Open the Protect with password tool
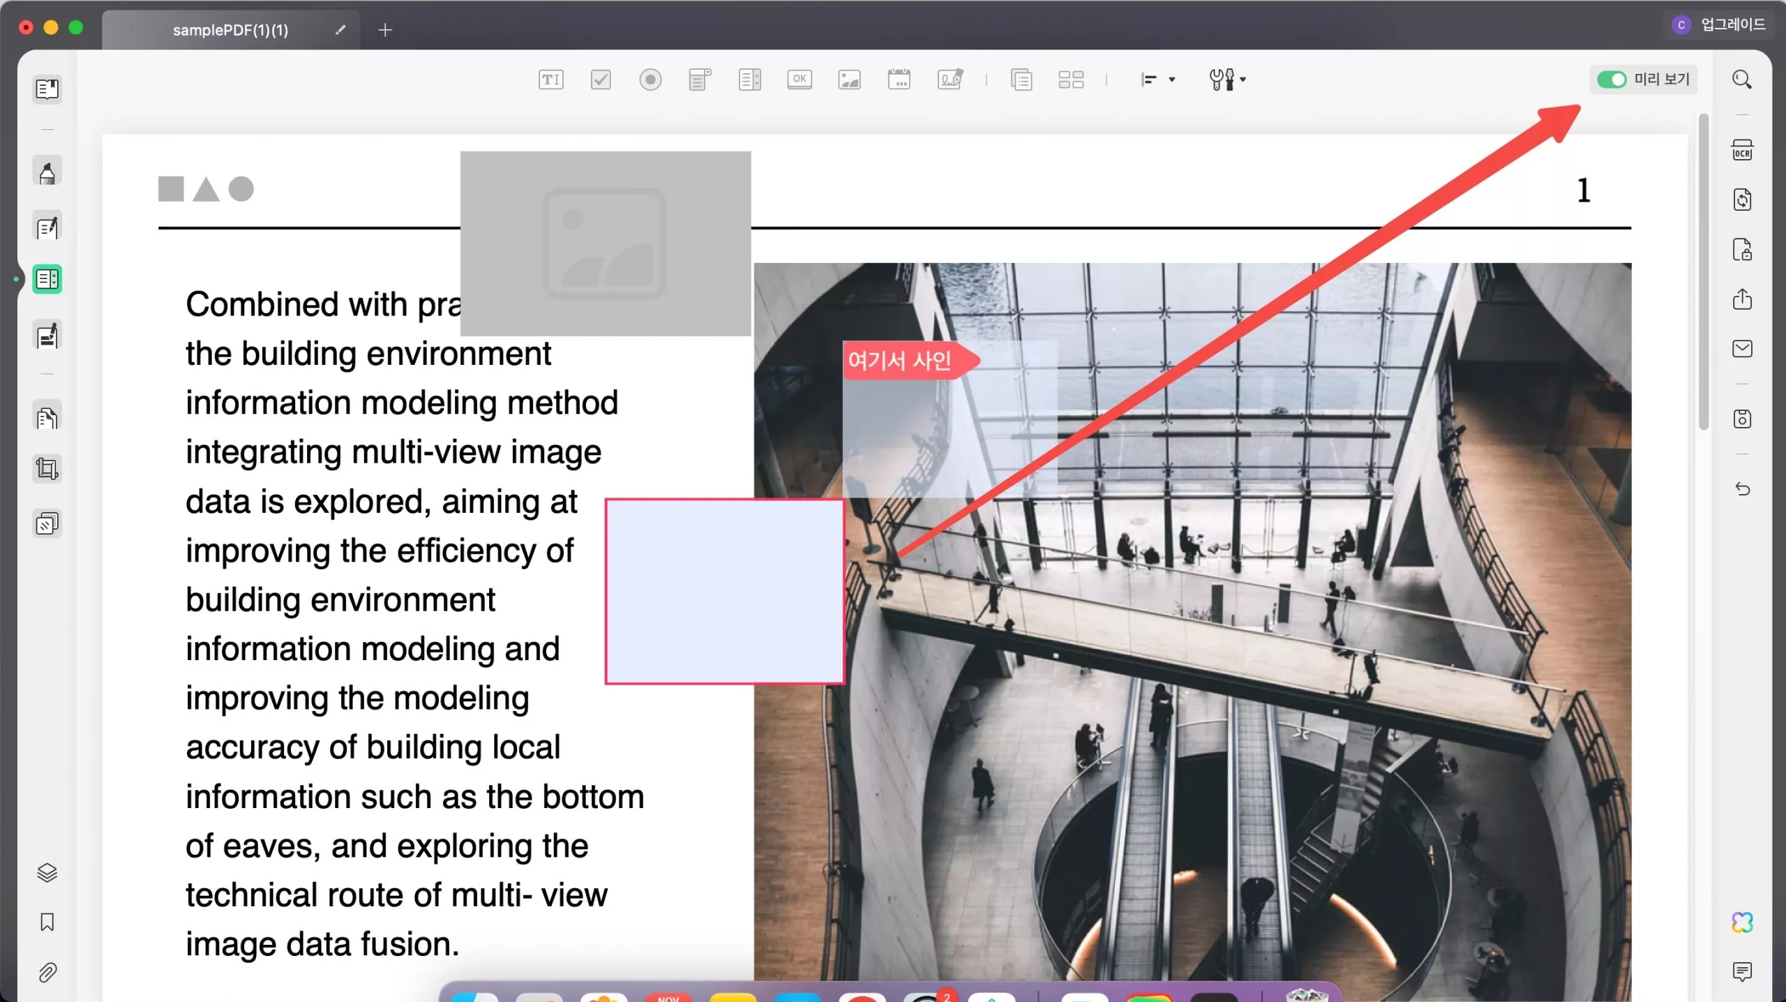This screenshot has width=1786, height=1002. coord(1742,249)
